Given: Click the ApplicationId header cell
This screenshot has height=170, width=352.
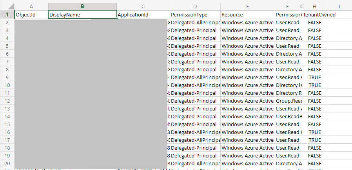Looking at the screenshot, I should click(x=143, y=15).
